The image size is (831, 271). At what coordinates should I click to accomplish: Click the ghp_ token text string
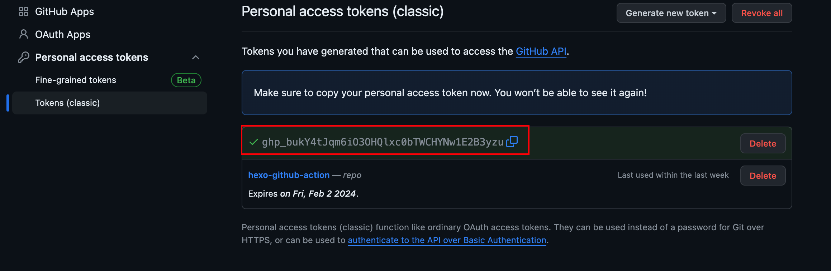(383, 142)
